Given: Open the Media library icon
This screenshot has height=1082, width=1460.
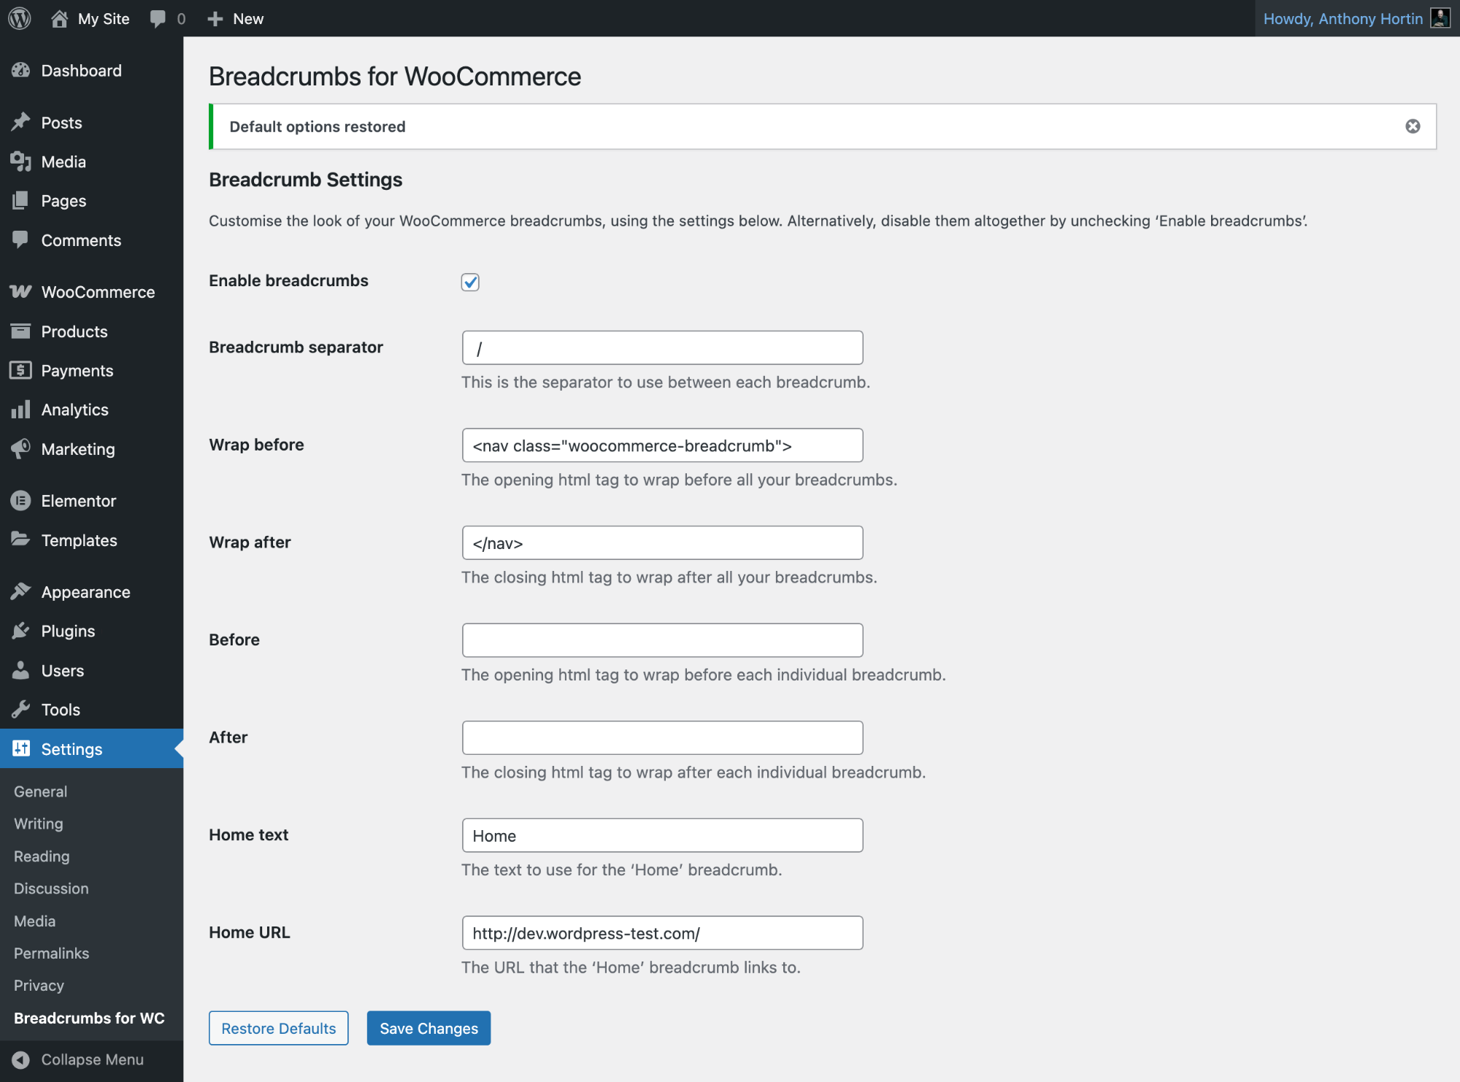Looking at the screenshot, I should (21, 161).
